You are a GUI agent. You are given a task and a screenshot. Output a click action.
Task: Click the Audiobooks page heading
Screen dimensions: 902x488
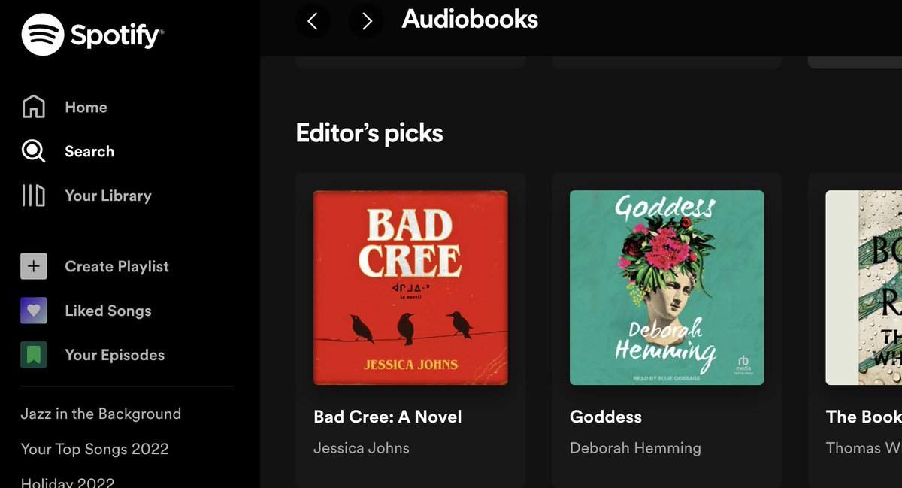coord(470,19)
